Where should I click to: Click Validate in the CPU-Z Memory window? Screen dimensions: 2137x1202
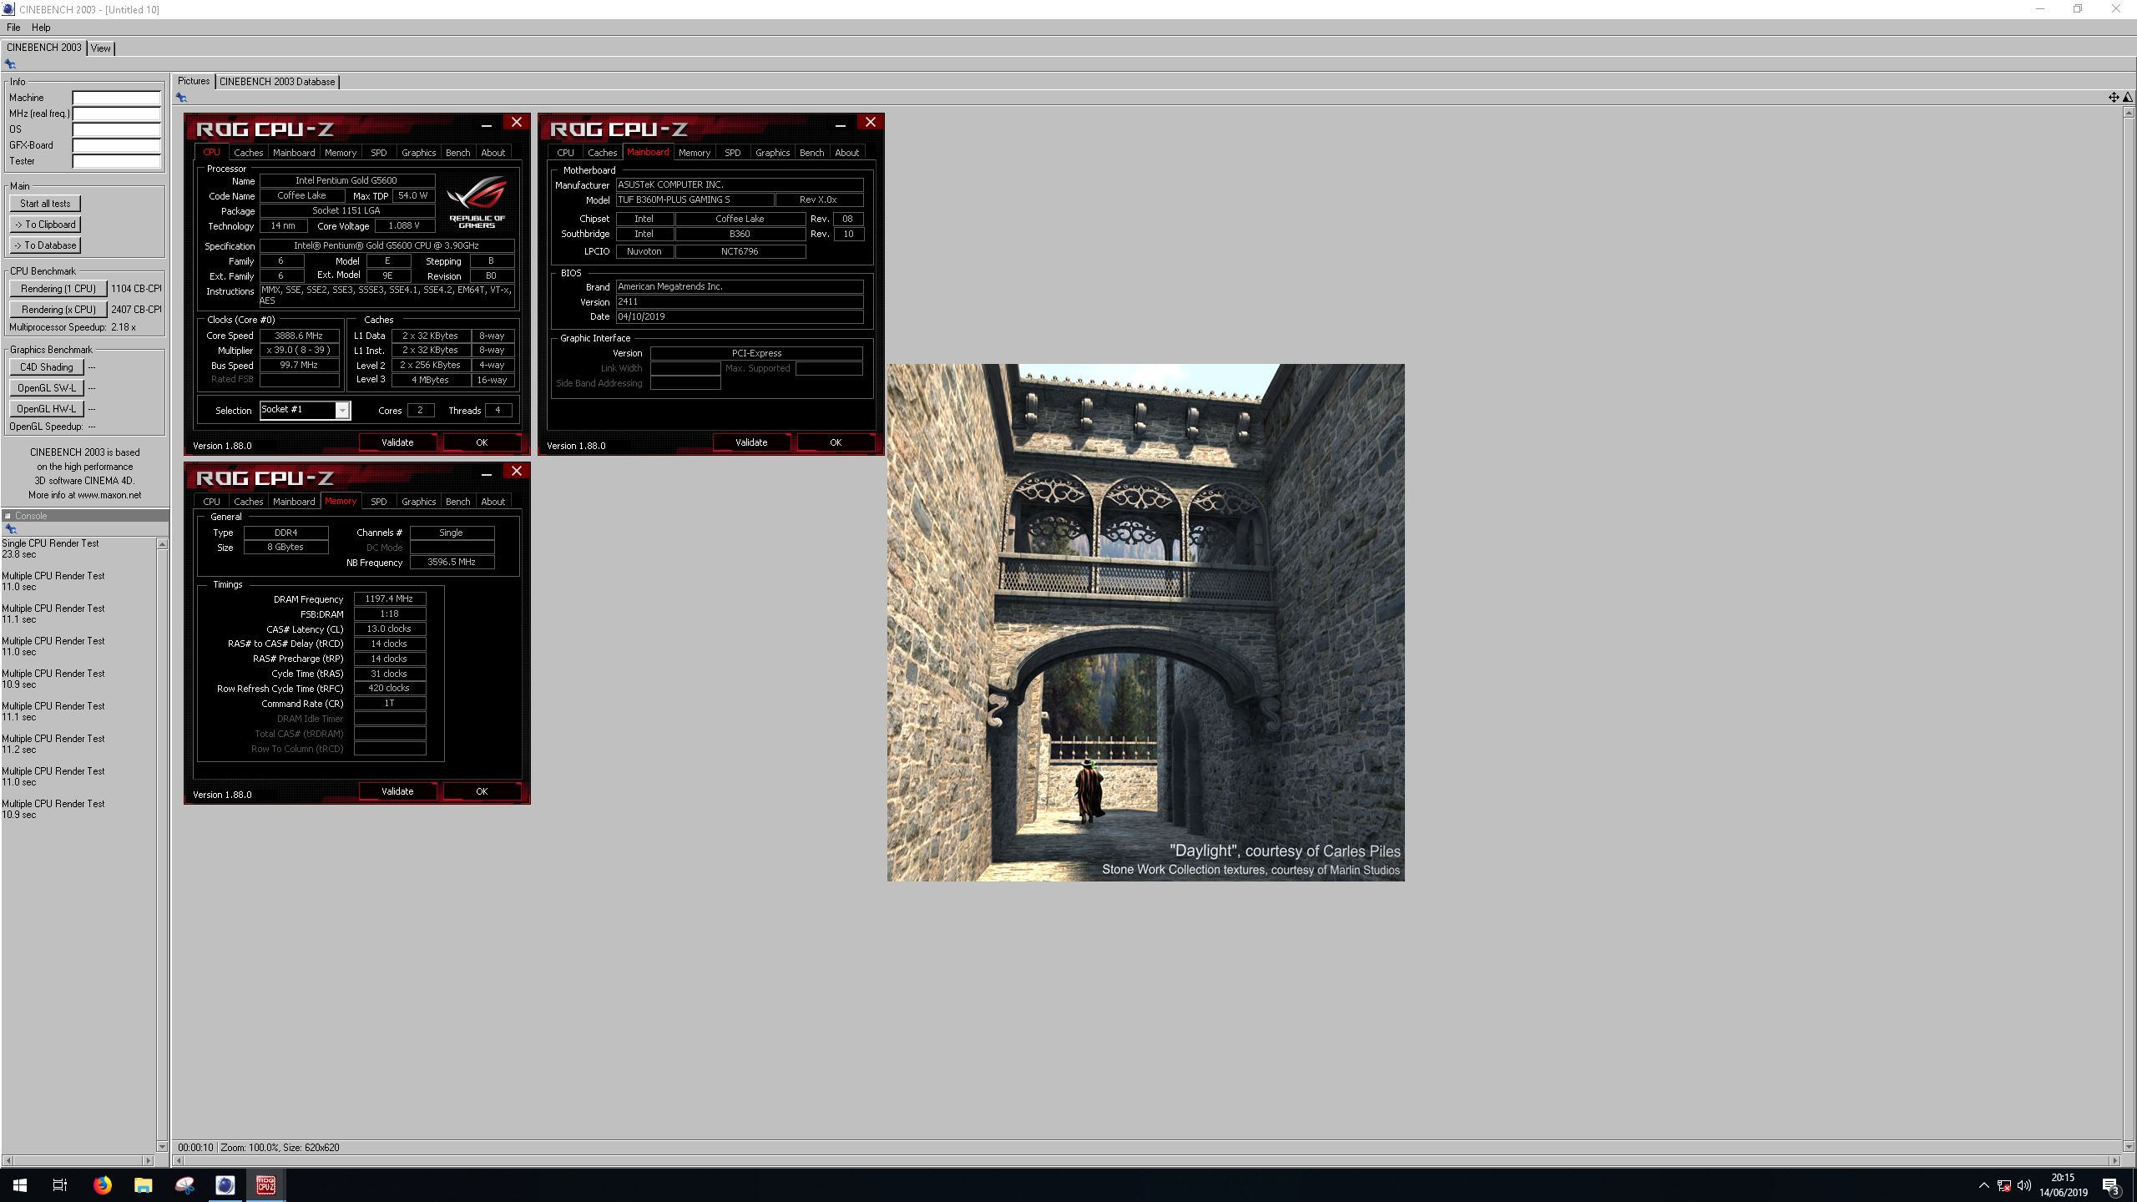click(x=397, y=791)
